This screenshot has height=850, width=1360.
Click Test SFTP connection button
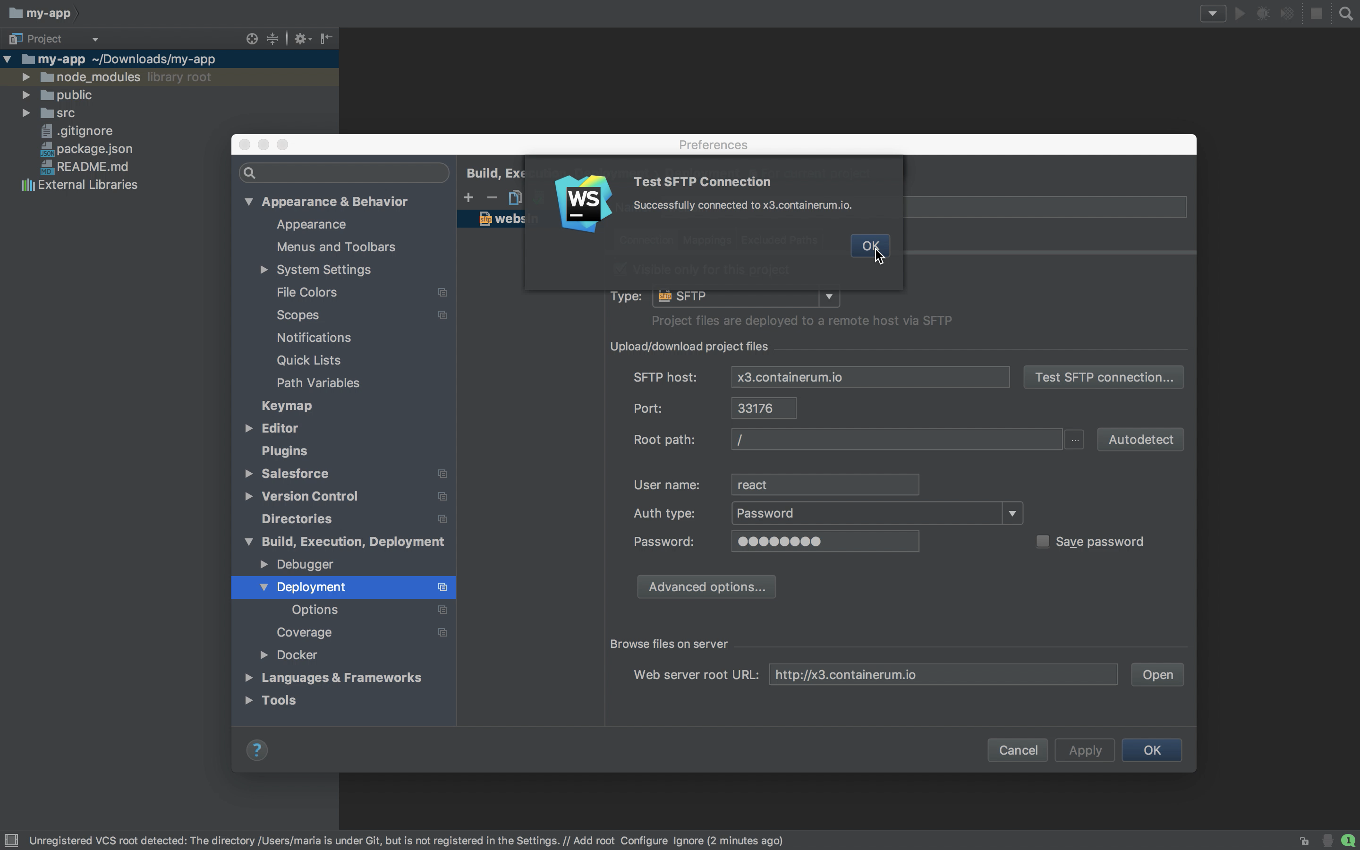(1103, 377)
